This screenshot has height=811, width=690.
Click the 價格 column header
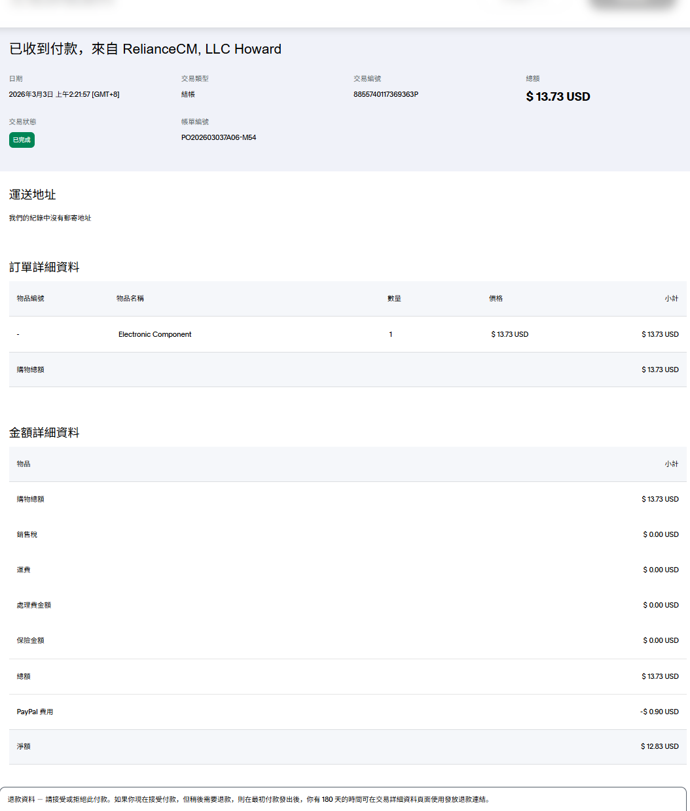[x=496, y=298]
